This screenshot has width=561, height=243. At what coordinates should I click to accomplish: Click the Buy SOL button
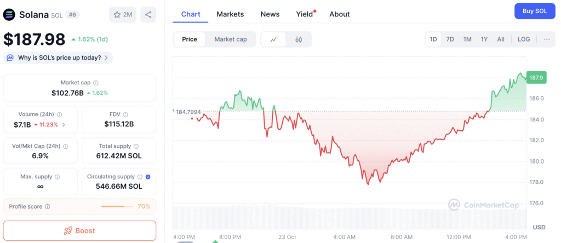click(x=534, y=11)
